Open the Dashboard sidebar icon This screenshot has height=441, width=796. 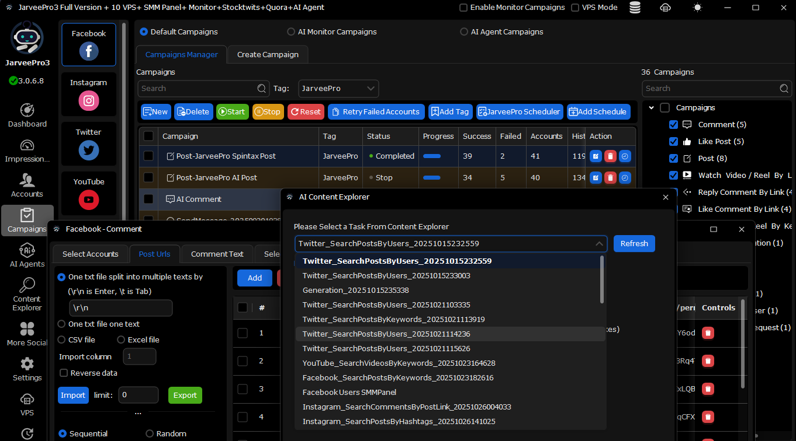(x=27, y=115)
